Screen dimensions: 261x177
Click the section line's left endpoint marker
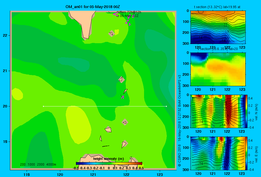[43, 106]
